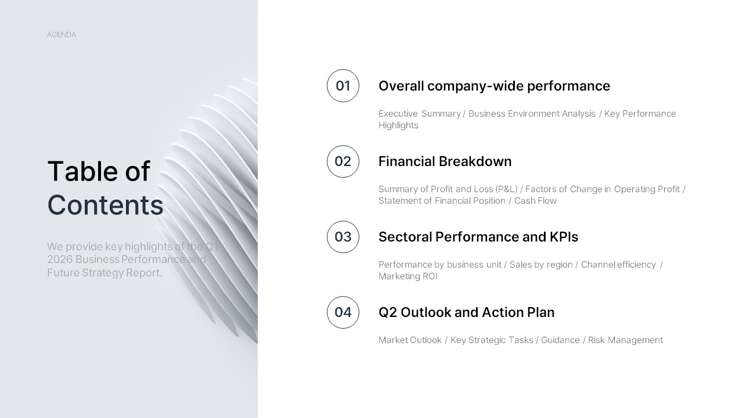
Task: Select the 03 circled number badge
Action: click(x=343, y=237)
